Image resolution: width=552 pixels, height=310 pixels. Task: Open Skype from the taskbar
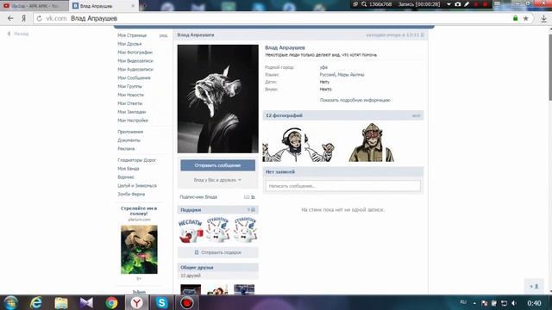[x=161, y=302]
